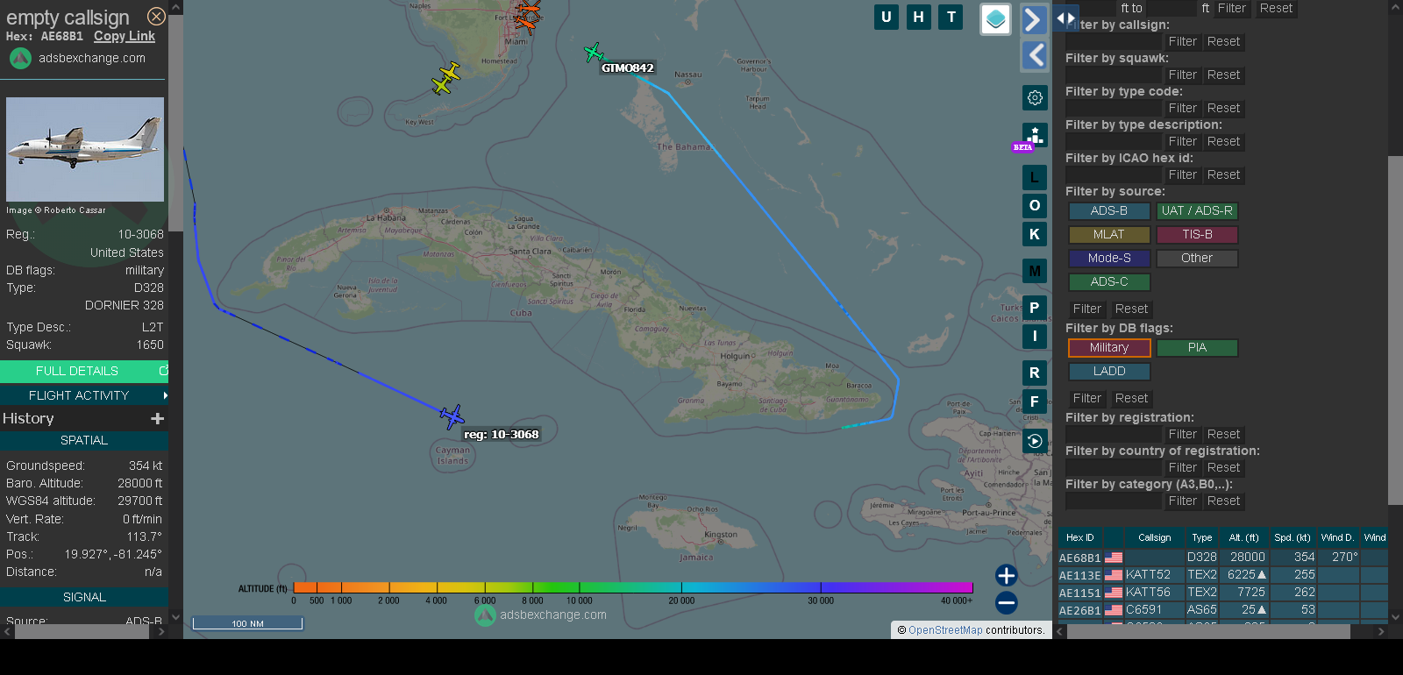Toggle the T map button
The width and height of the screenshot is (1403, 675).
tap(951, 17)
